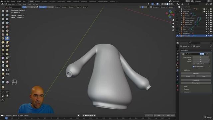213x120 pixels.
Task: Open the Face Sets header menu
Action: tap(35, 4)
